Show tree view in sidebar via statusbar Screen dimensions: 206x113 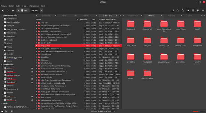[6, 112]
